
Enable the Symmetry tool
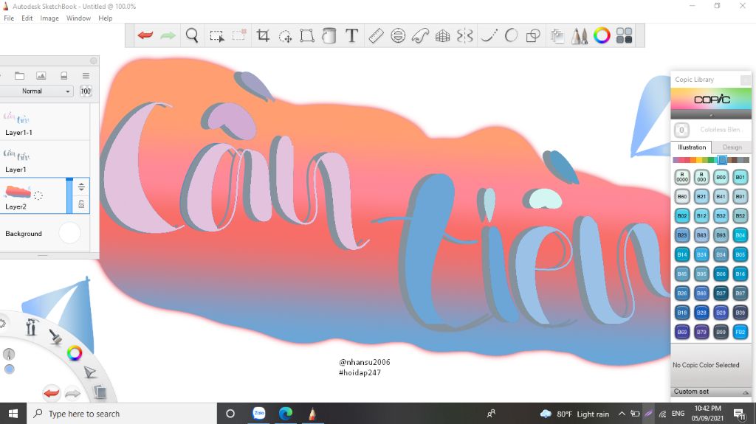pyautogui.click(x=465, y=35)
